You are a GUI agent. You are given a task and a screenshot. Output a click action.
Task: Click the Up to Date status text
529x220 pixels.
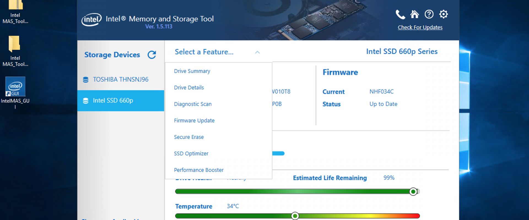click(x=384, y=104)
